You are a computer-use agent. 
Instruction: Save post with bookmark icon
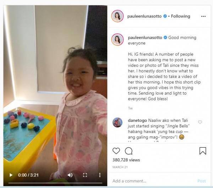point(203,151)
